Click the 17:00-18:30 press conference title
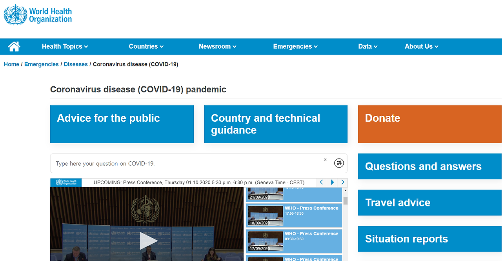Viewport: 502px width, 261px height. (311, 208)
